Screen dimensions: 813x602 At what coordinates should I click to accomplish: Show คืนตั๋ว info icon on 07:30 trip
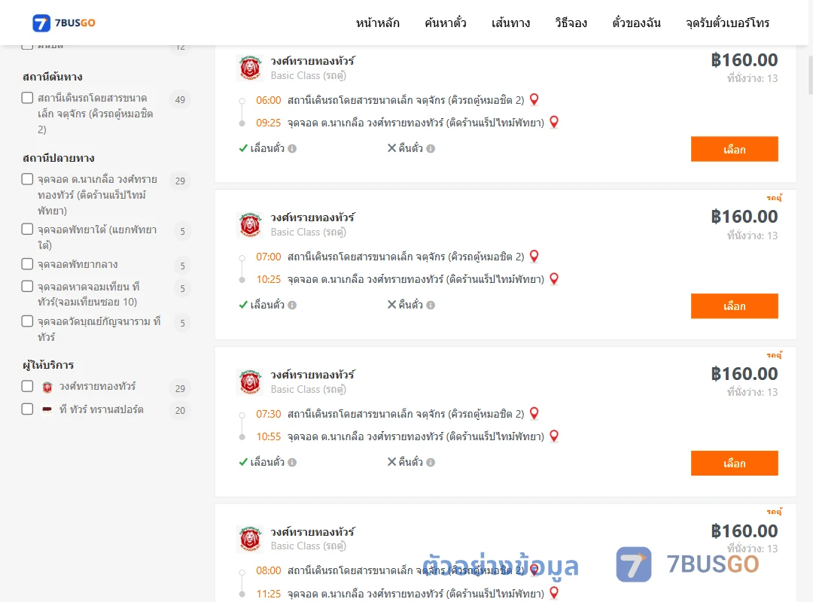pos(431,463)
